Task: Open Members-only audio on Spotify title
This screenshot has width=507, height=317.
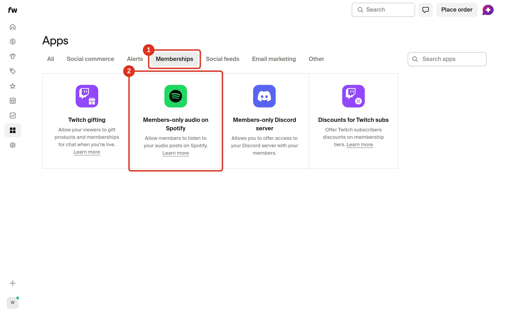Action: (176, 124)
